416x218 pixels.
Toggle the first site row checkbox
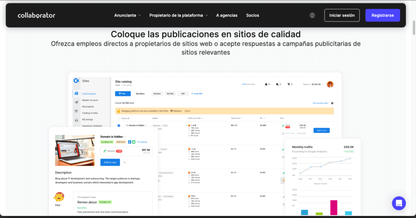click(x=119, y=125)
